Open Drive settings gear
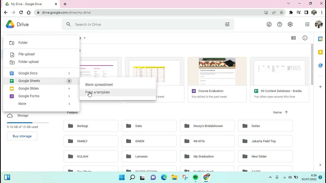Image resolution: width=326 pixels, height=183 pixels. click(x=290, y=24)
